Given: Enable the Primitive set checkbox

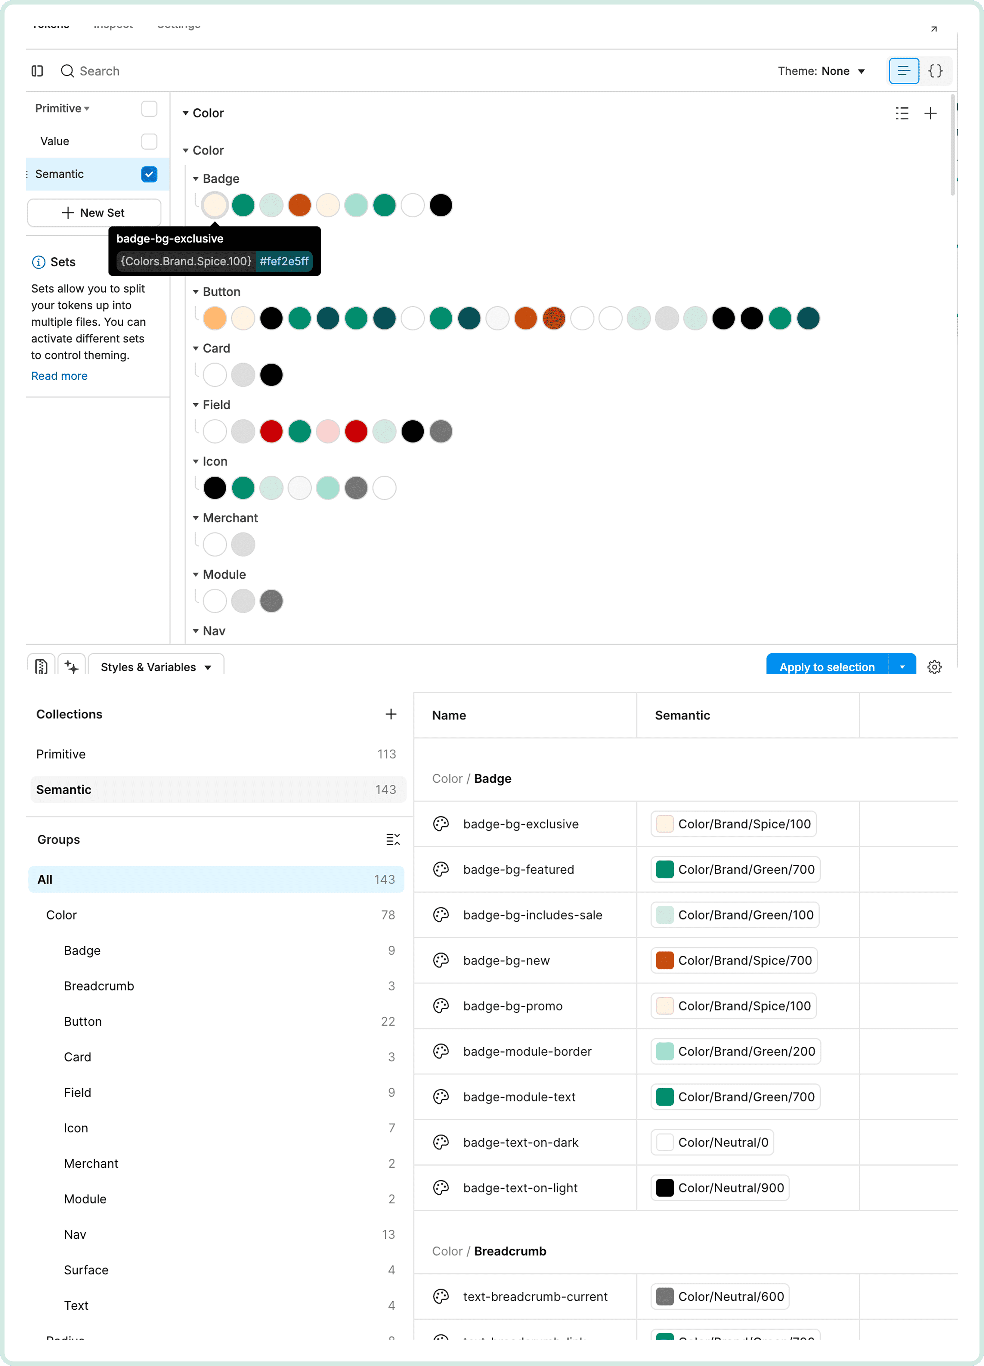Looking at the screenshot, I should (x=149, y=108).
